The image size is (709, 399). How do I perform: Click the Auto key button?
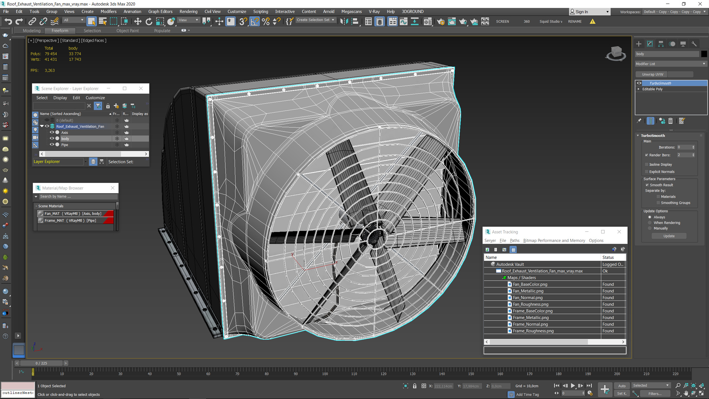pyautogui.click(x=622, y=386)
